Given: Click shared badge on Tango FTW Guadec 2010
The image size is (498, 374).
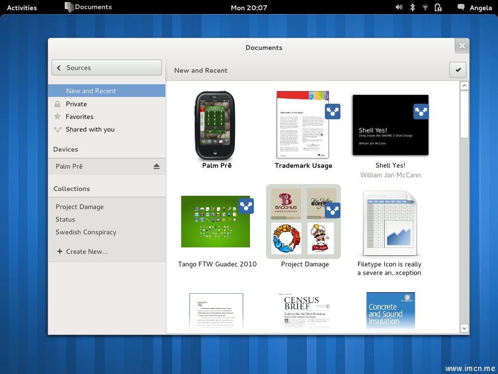Looking at the screenshot, I should coord(246,206).
